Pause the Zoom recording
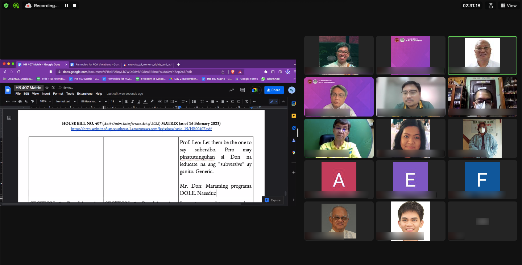 (67, 5)
